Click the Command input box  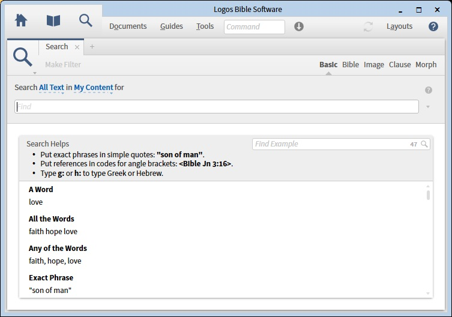[x=255, y=26]
